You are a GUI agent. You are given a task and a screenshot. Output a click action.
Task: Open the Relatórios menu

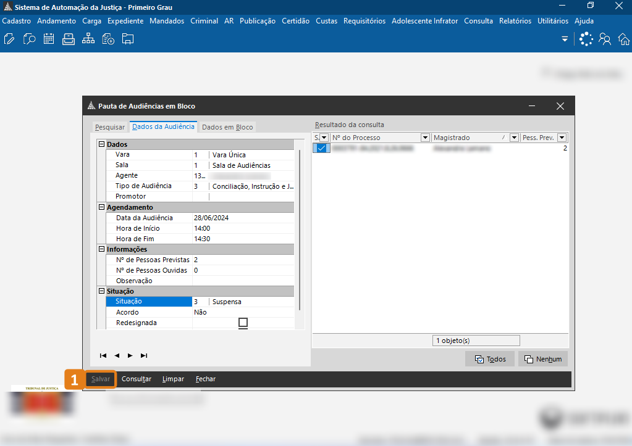515,21
